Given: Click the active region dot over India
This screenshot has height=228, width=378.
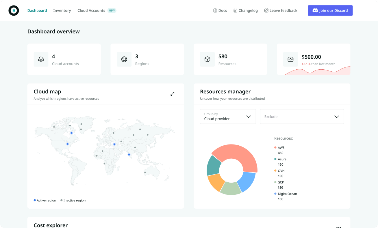Looking at the screenshot, I should coord(129,155).
